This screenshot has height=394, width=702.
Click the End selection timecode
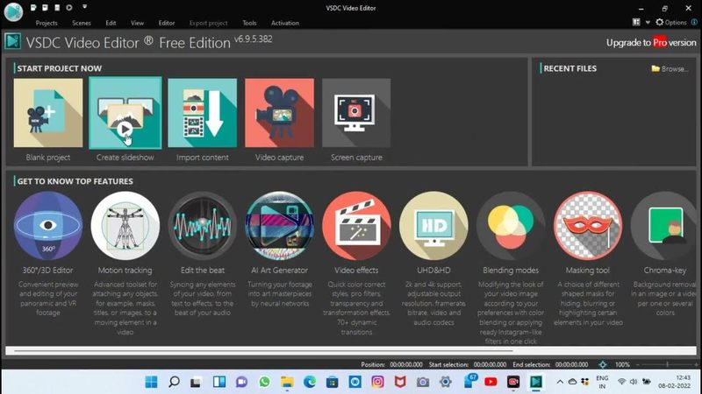[x=572, y=364]
